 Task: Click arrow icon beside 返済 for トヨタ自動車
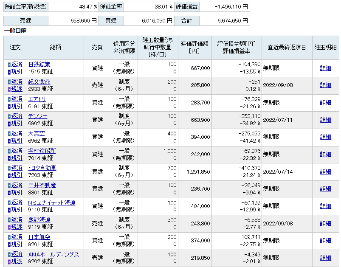(9, 168)
